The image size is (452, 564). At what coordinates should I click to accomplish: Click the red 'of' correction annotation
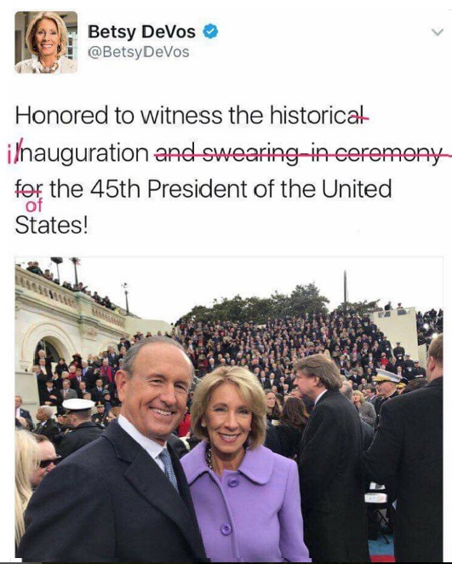coord(34,205)
